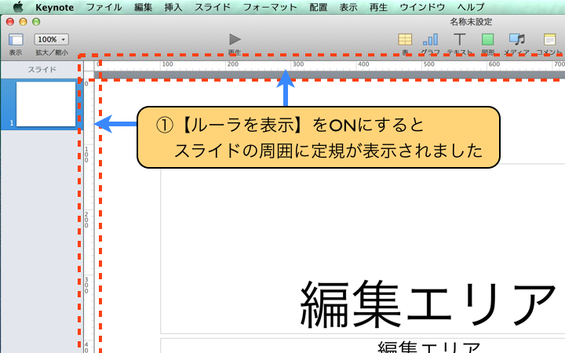Image resolution: width=565 pixels, height=353 pixels.
Task: Insert a table with 表 icon
Action: point(405,39)
